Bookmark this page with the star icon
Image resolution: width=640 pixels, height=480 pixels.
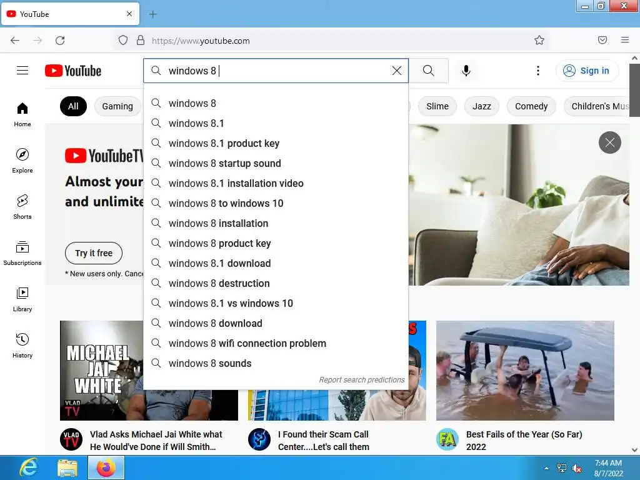tap(539, 40)
